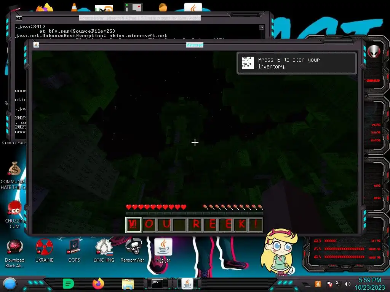The width and height of the screenshot is (390, 292).
Task: Open the orange ball desktop icon
Action: (x=163, y=8)
